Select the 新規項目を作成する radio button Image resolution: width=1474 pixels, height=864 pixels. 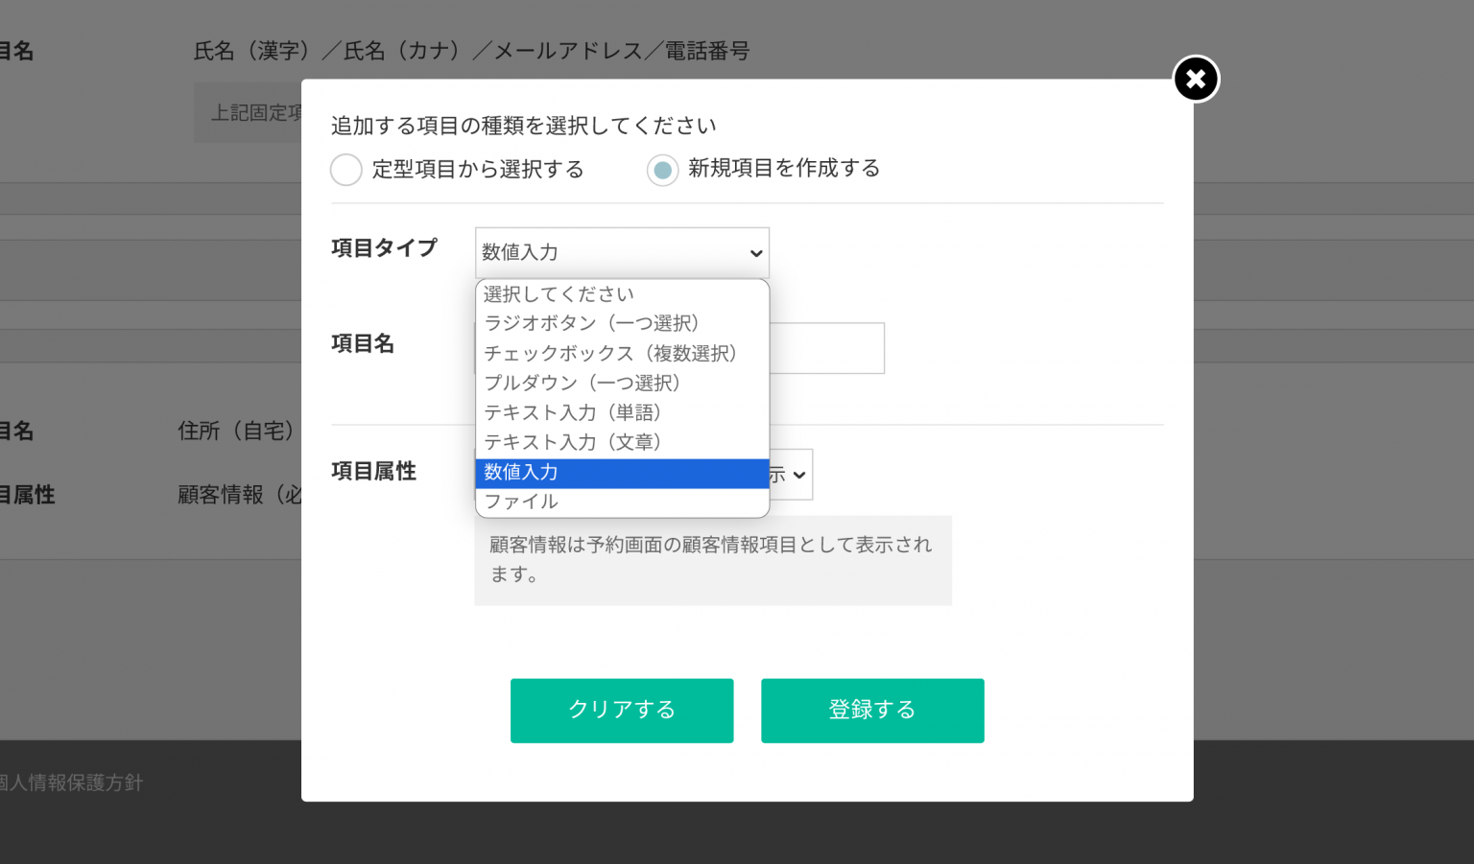pos(662,170)
